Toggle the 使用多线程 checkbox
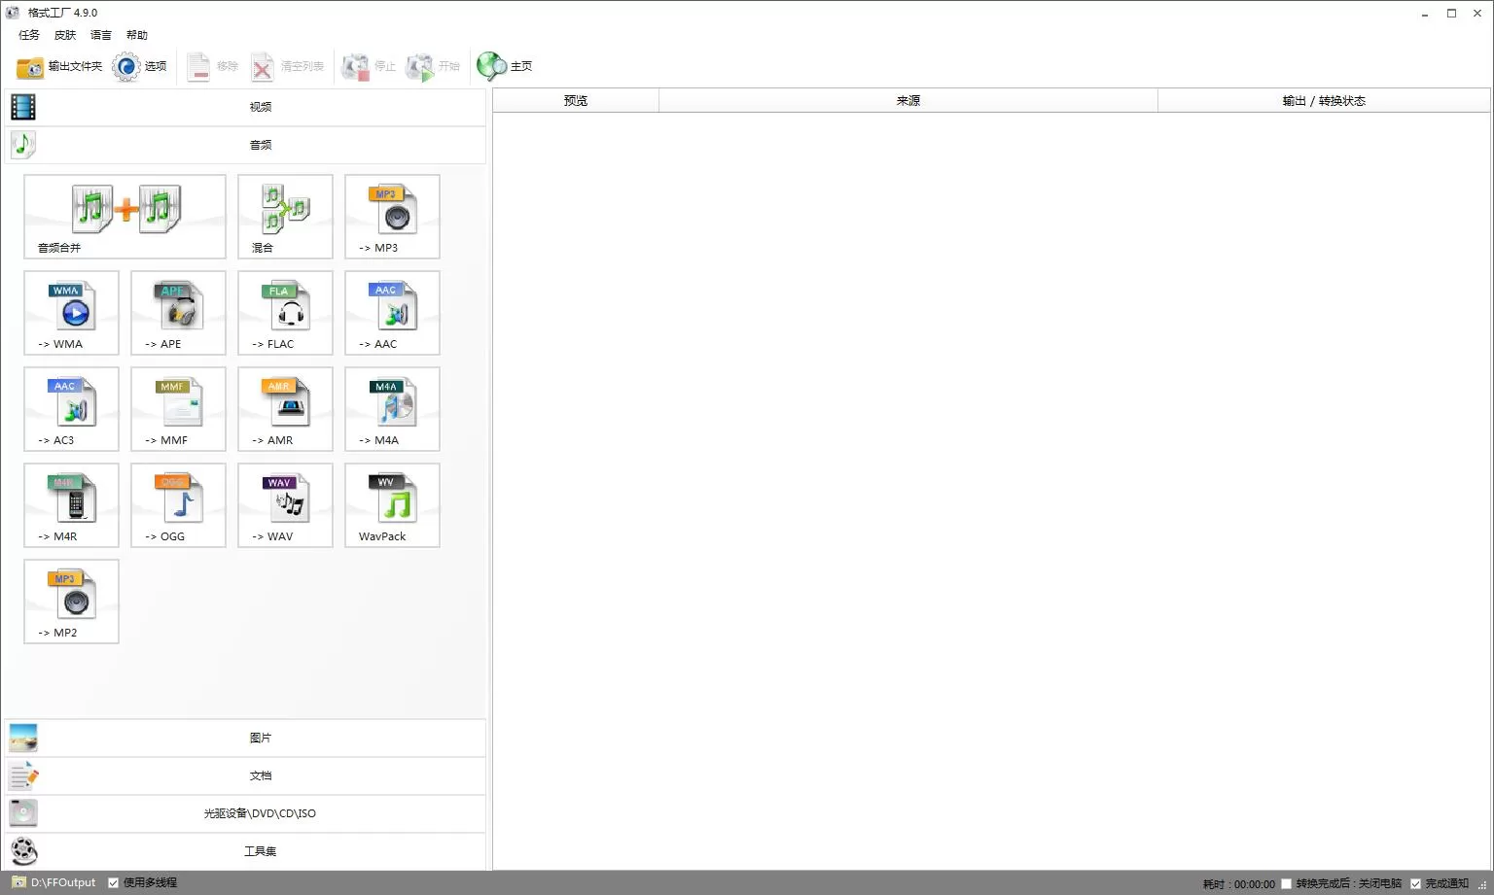Viewport: 1494px width, 895px height. (114, 883)
